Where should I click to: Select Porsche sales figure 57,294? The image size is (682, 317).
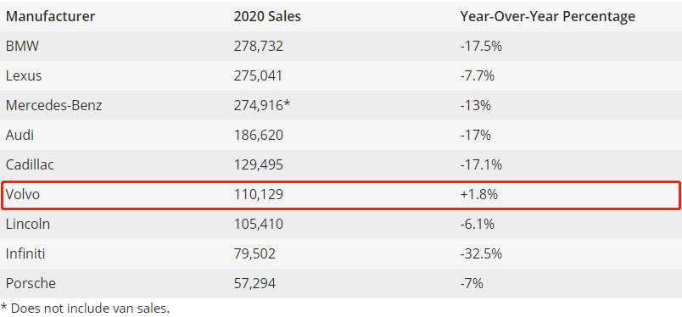click(x=254, y=283)
